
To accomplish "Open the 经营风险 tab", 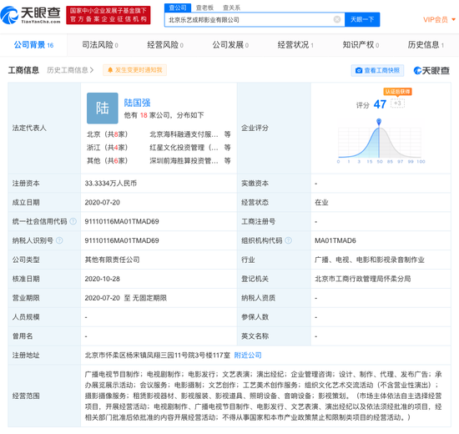I will point(165,45).
